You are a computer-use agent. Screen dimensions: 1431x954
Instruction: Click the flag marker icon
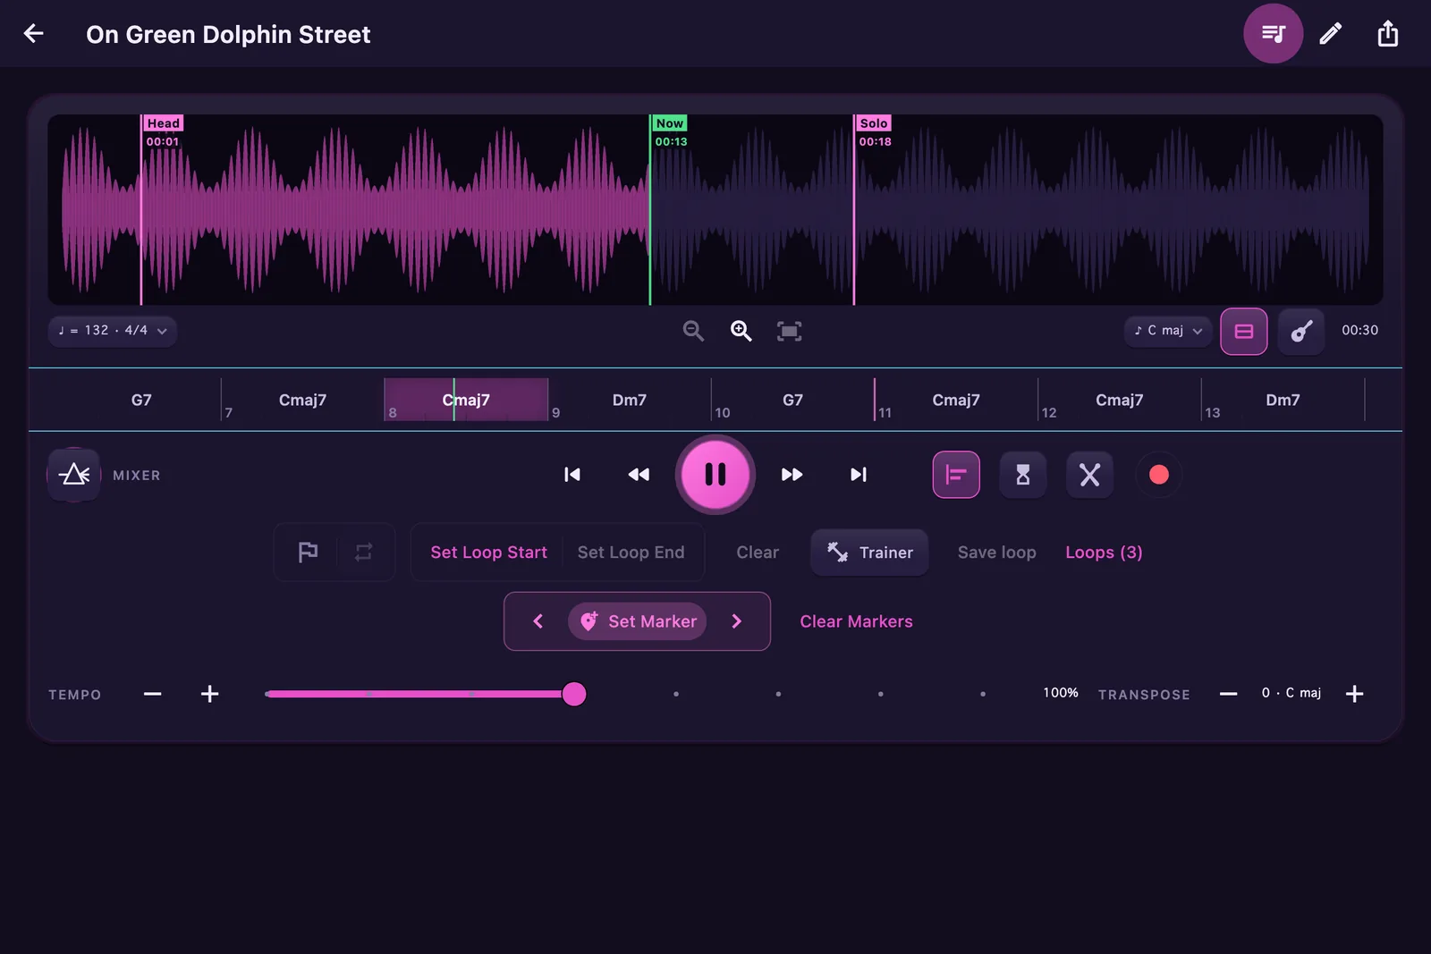(x=308, y=553)
